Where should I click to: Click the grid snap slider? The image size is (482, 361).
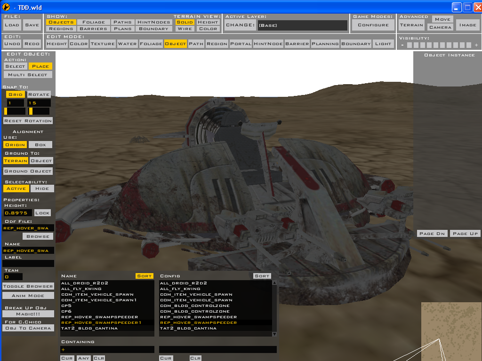click(15, 111)
